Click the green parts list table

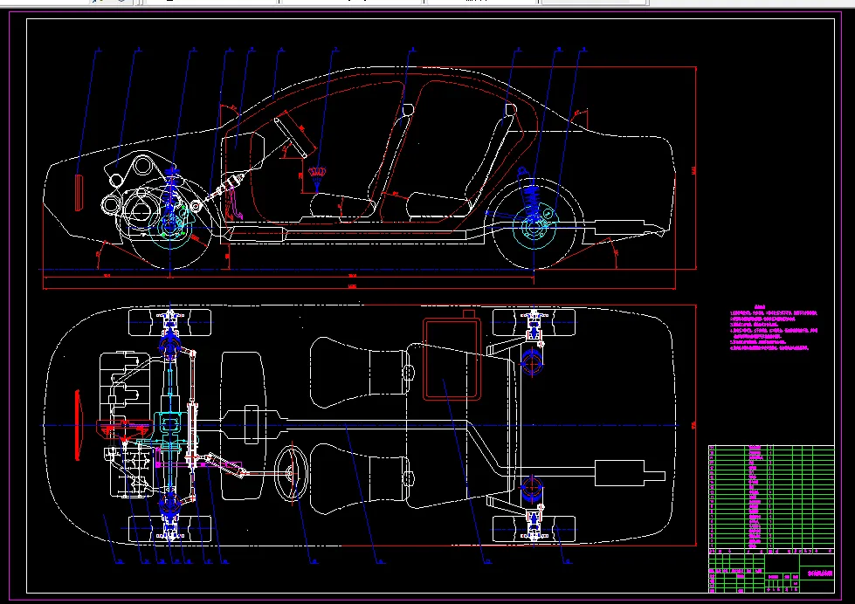coord(771,498)
